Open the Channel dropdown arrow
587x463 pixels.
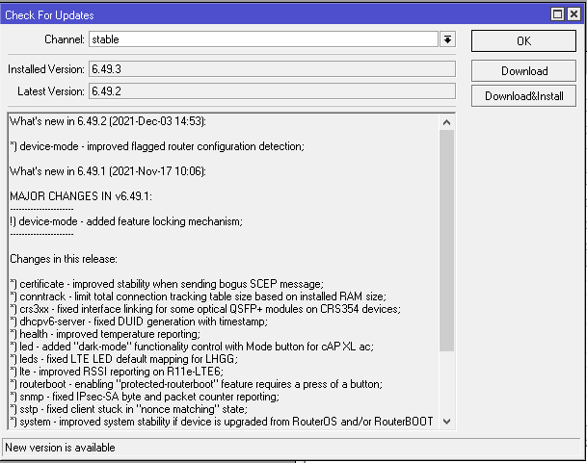coord(447,39)
